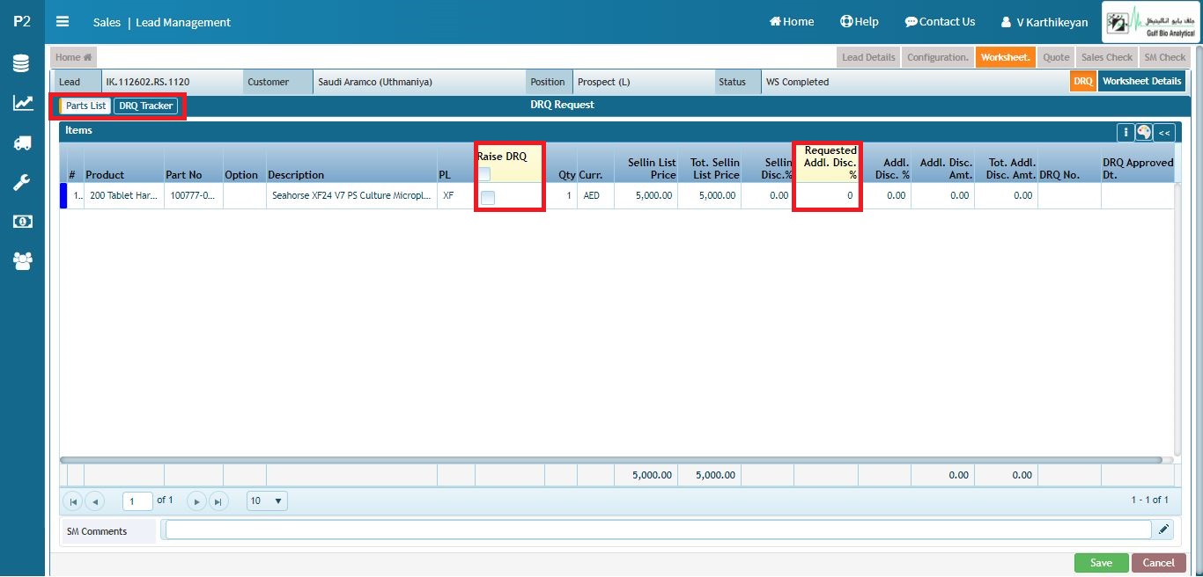Click the AED currency cell

595,195
